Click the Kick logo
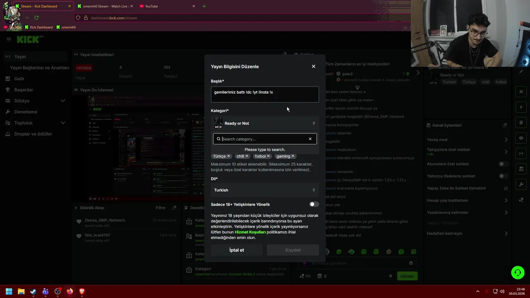Viewport: 530px width, 298px height. [29, 39]
